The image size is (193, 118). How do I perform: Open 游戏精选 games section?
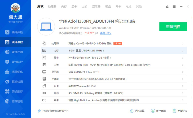click(x=14, y=101)
